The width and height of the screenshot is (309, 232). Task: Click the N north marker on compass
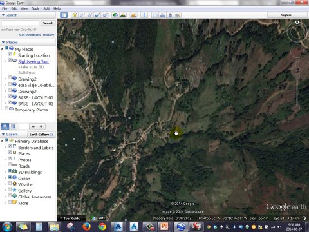coord(297,22)
